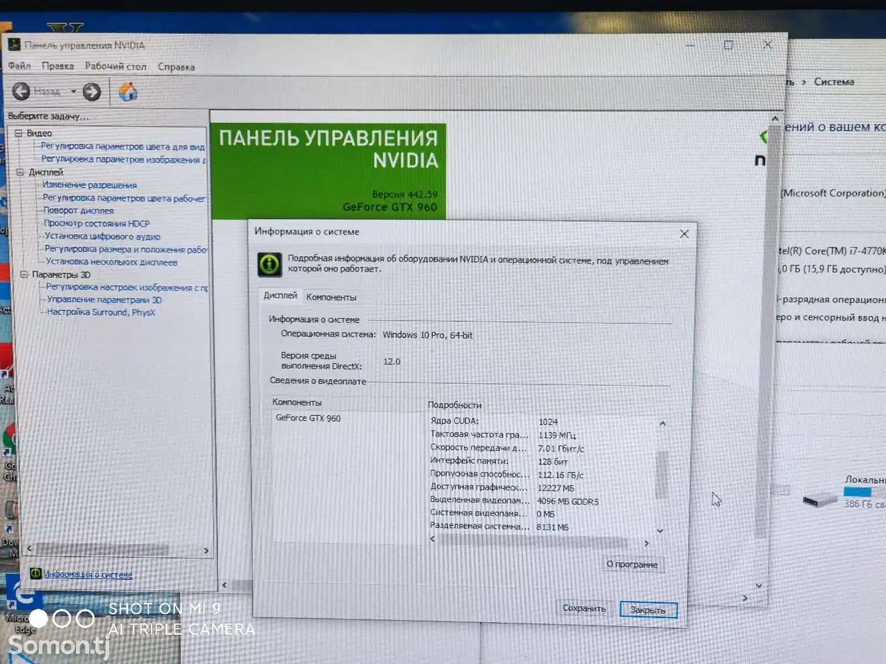The image size is (886, 664).
Task: Click the task tree scroll right arrow
Action: point(206,551)
